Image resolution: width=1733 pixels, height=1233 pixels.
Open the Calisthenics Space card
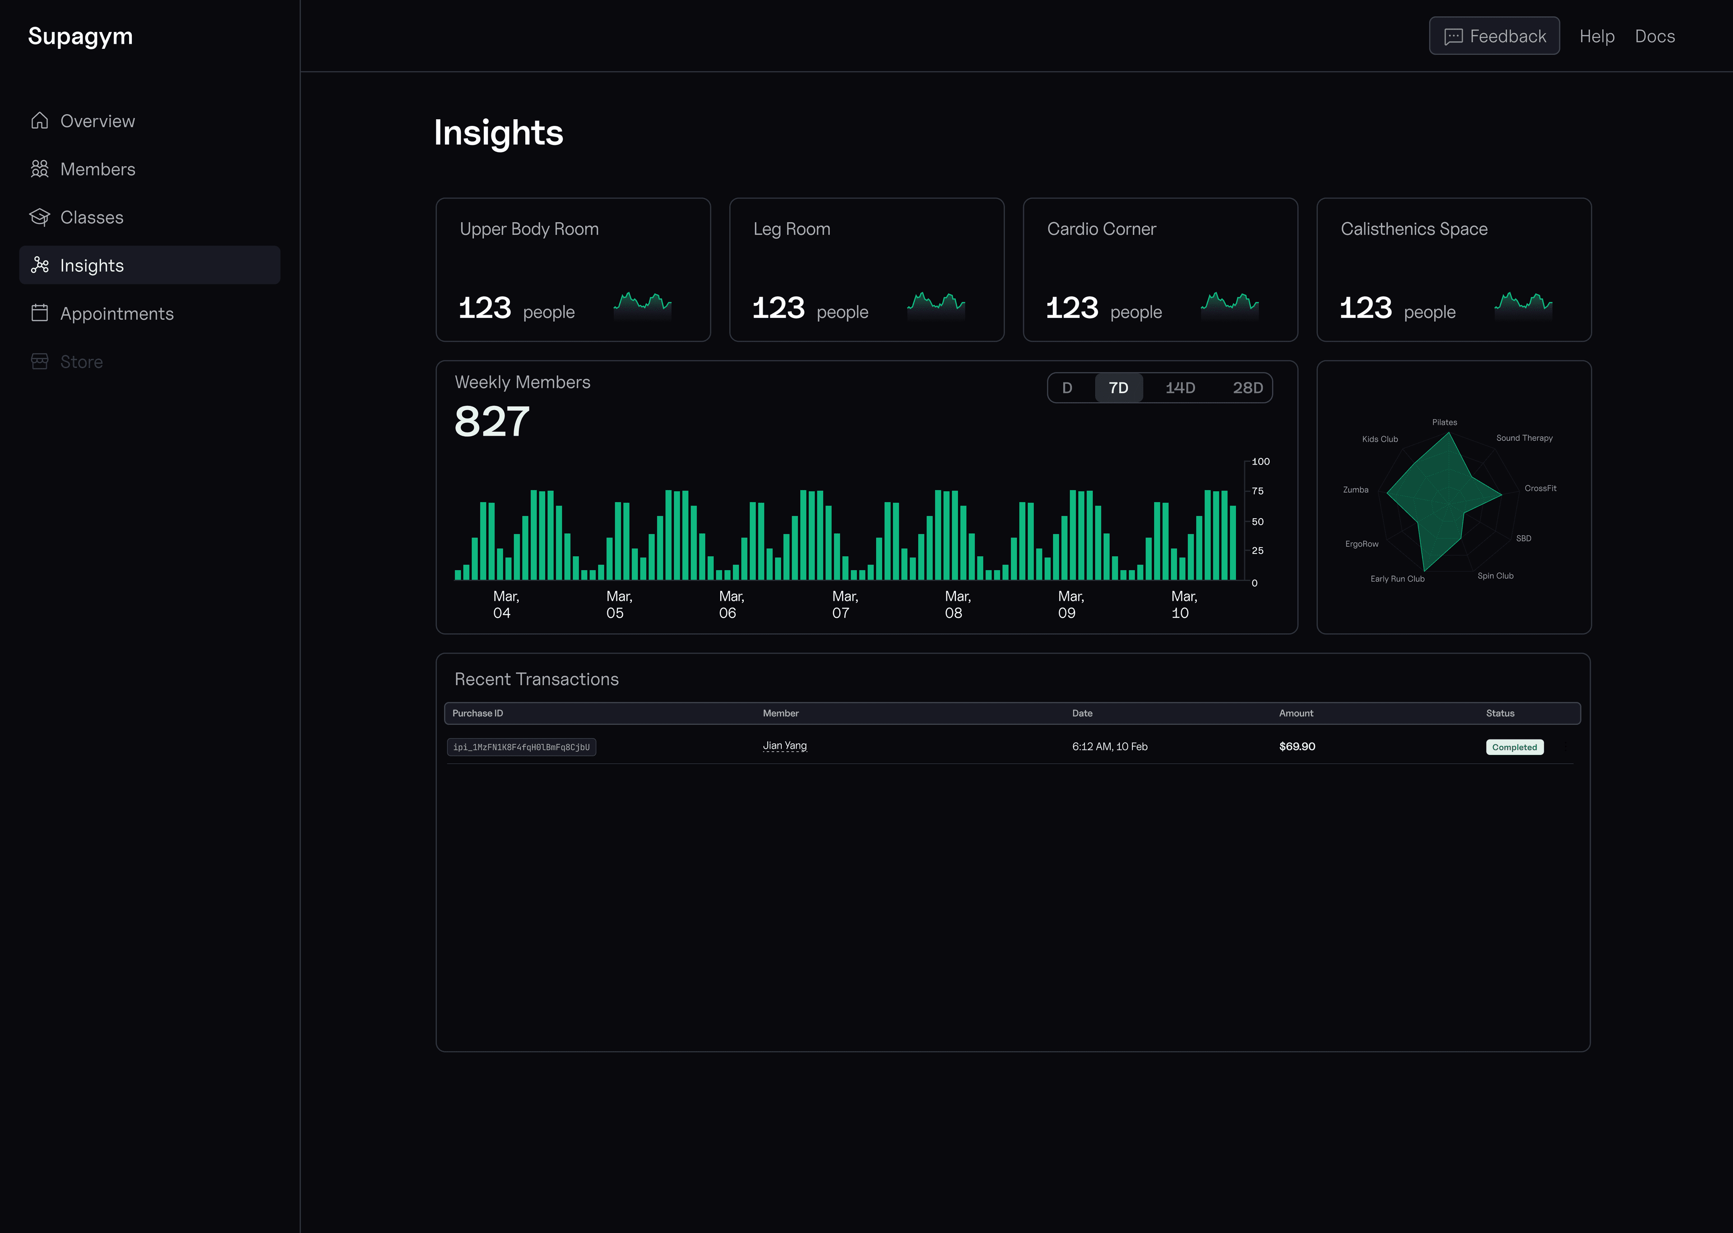coord(1454,270)
